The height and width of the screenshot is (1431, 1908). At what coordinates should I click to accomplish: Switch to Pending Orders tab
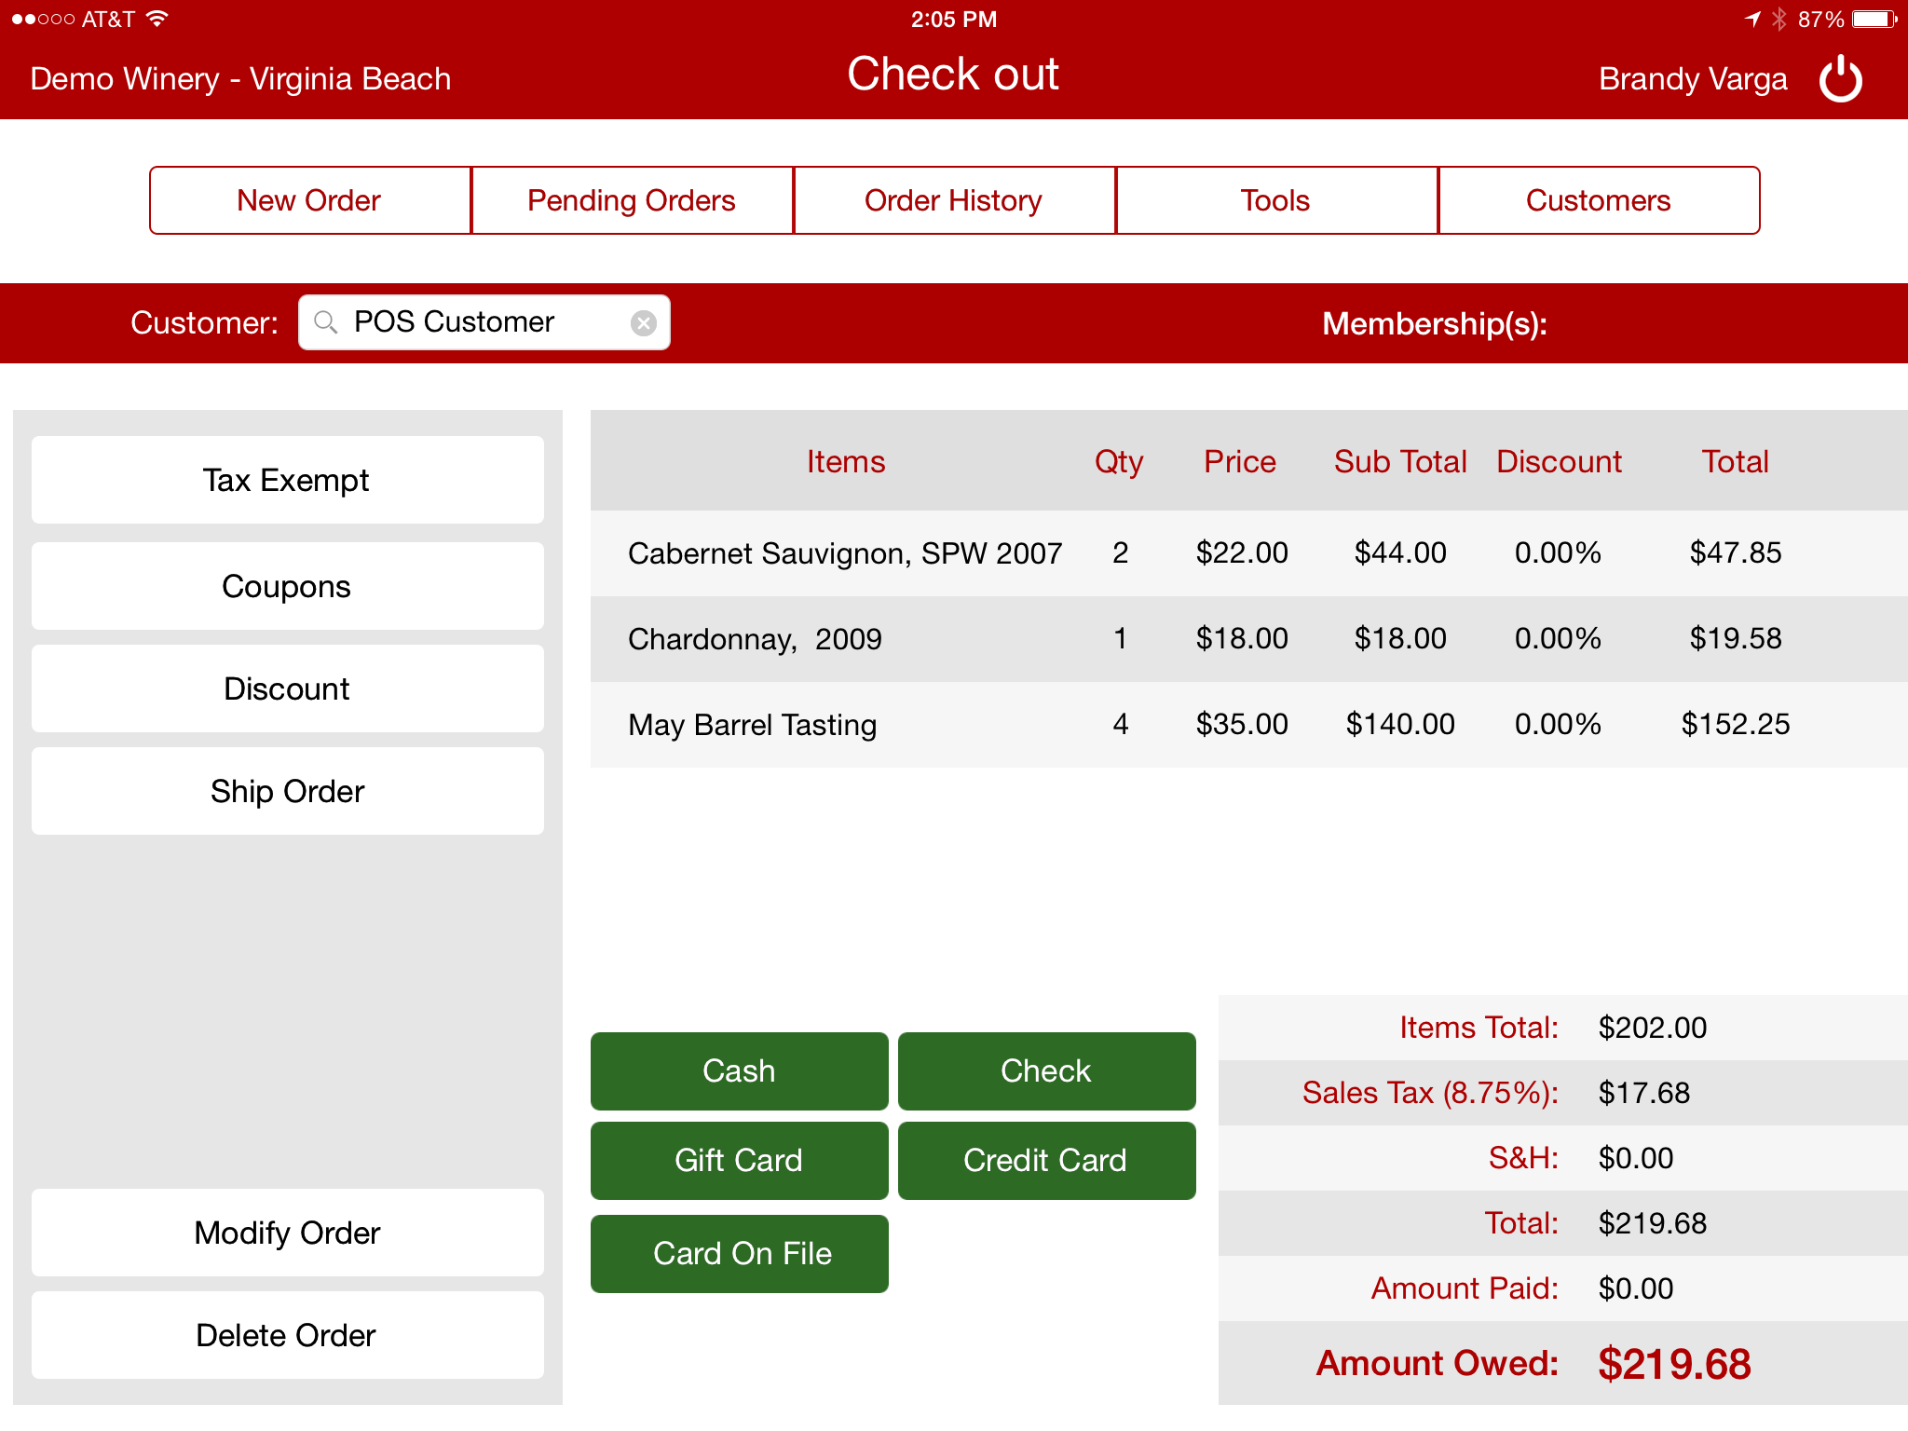coord(632,200)
